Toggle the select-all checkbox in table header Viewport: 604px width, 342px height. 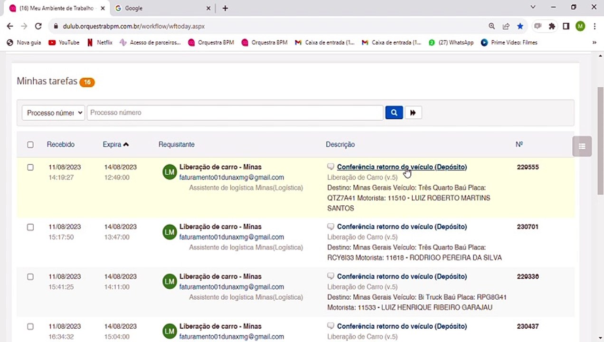(30, 144)
